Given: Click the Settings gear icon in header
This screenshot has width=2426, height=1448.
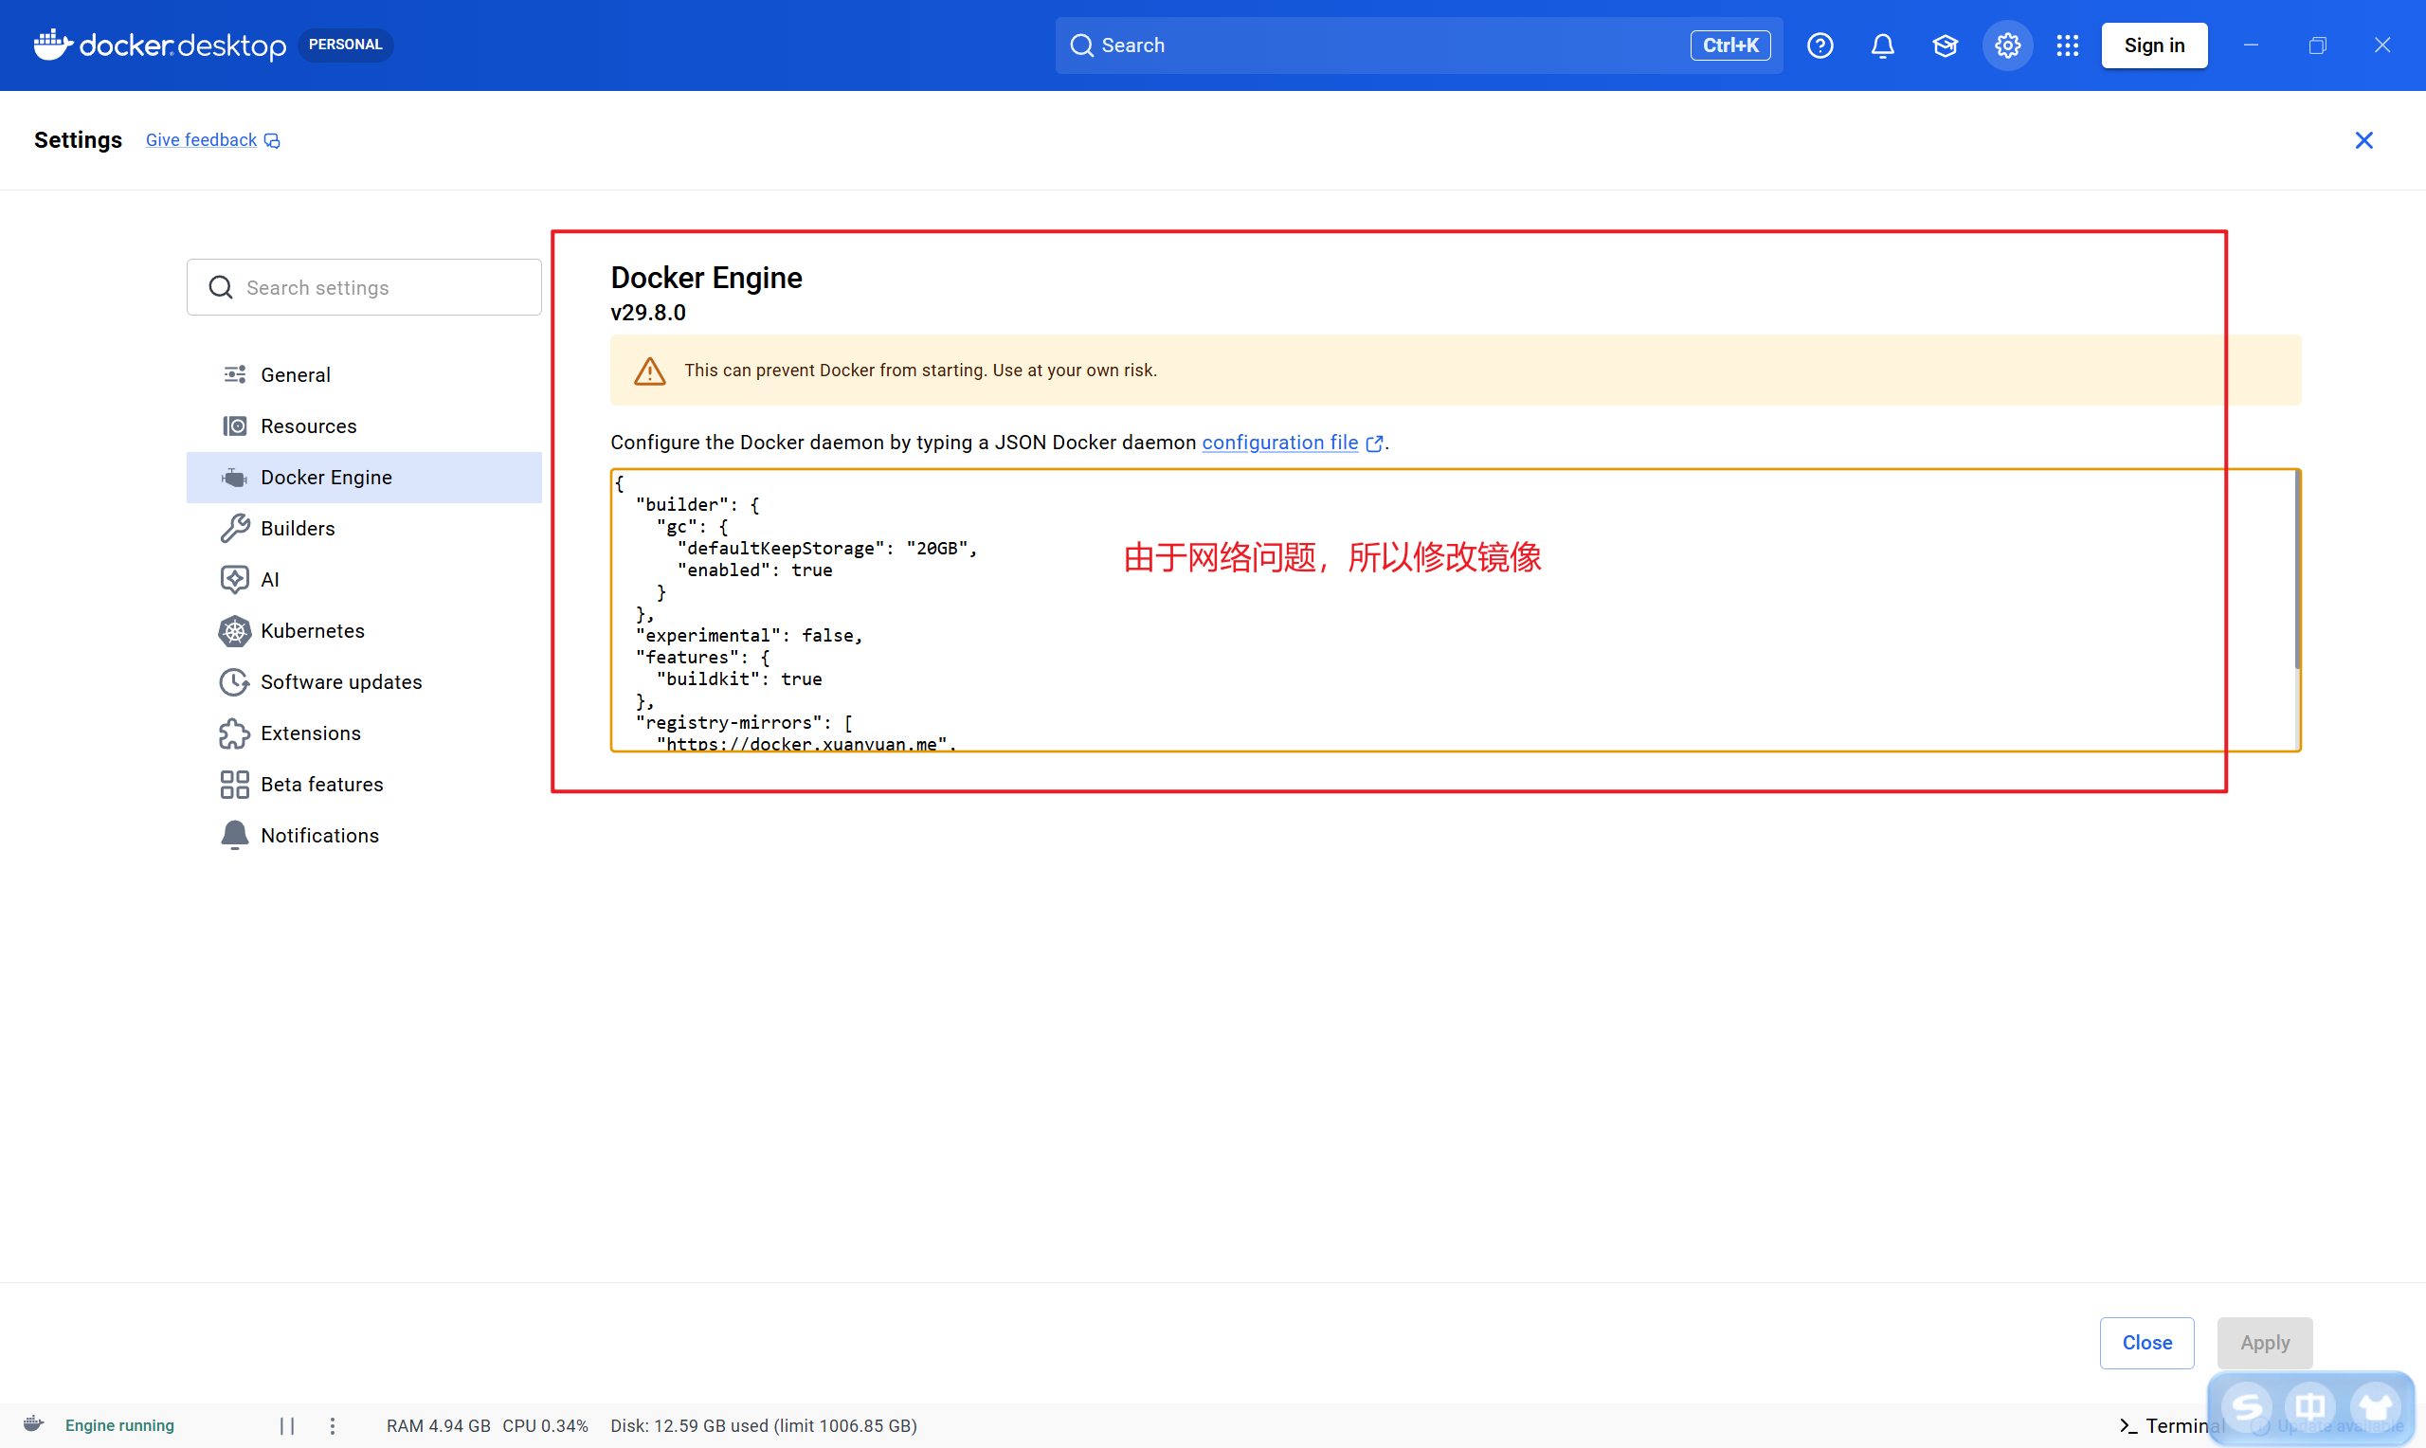Looking at the screenshot, I should (2006, 45).
